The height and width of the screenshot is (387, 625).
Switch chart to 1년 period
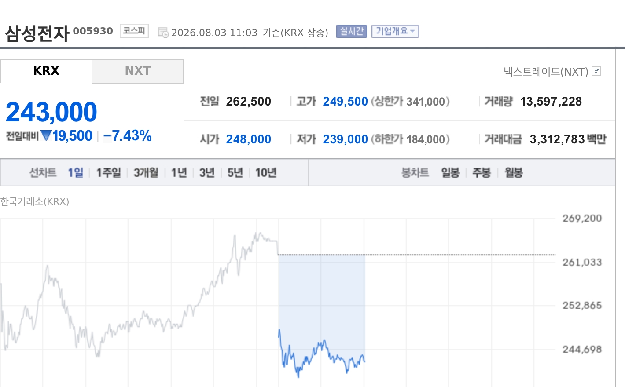179,172
